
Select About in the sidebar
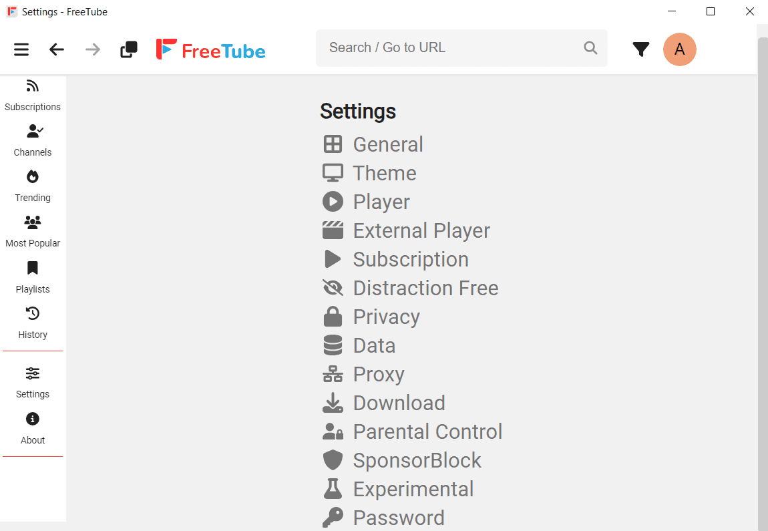[x=33, y=428]
